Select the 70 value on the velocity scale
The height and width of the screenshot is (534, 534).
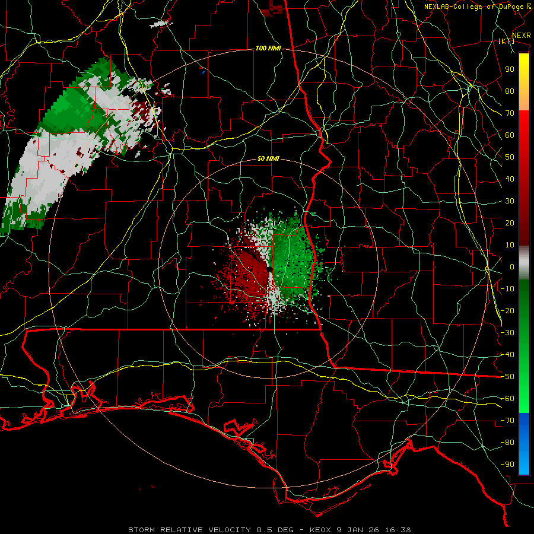[x=510, y=113]
